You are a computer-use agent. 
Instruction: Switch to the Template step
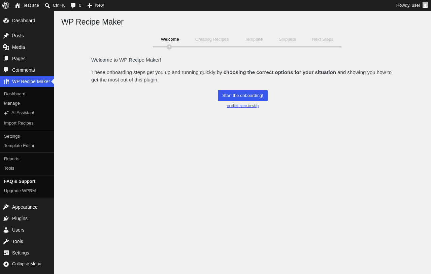(254, 39)
